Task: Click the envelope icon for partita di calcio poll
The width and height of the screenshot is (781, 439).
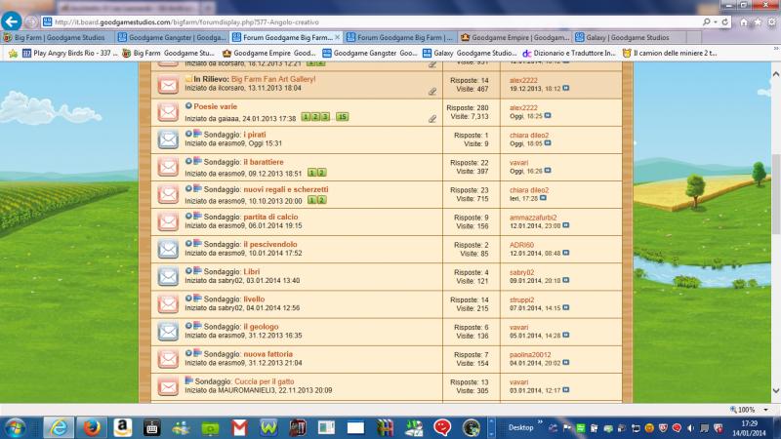Action: click(x=168, y=221)
